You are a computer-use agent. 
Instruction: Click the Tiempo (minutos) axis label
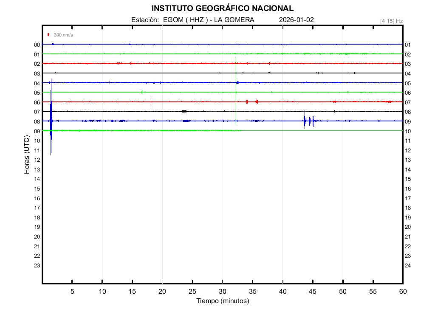pyautogui.click(x=223, y=301)
